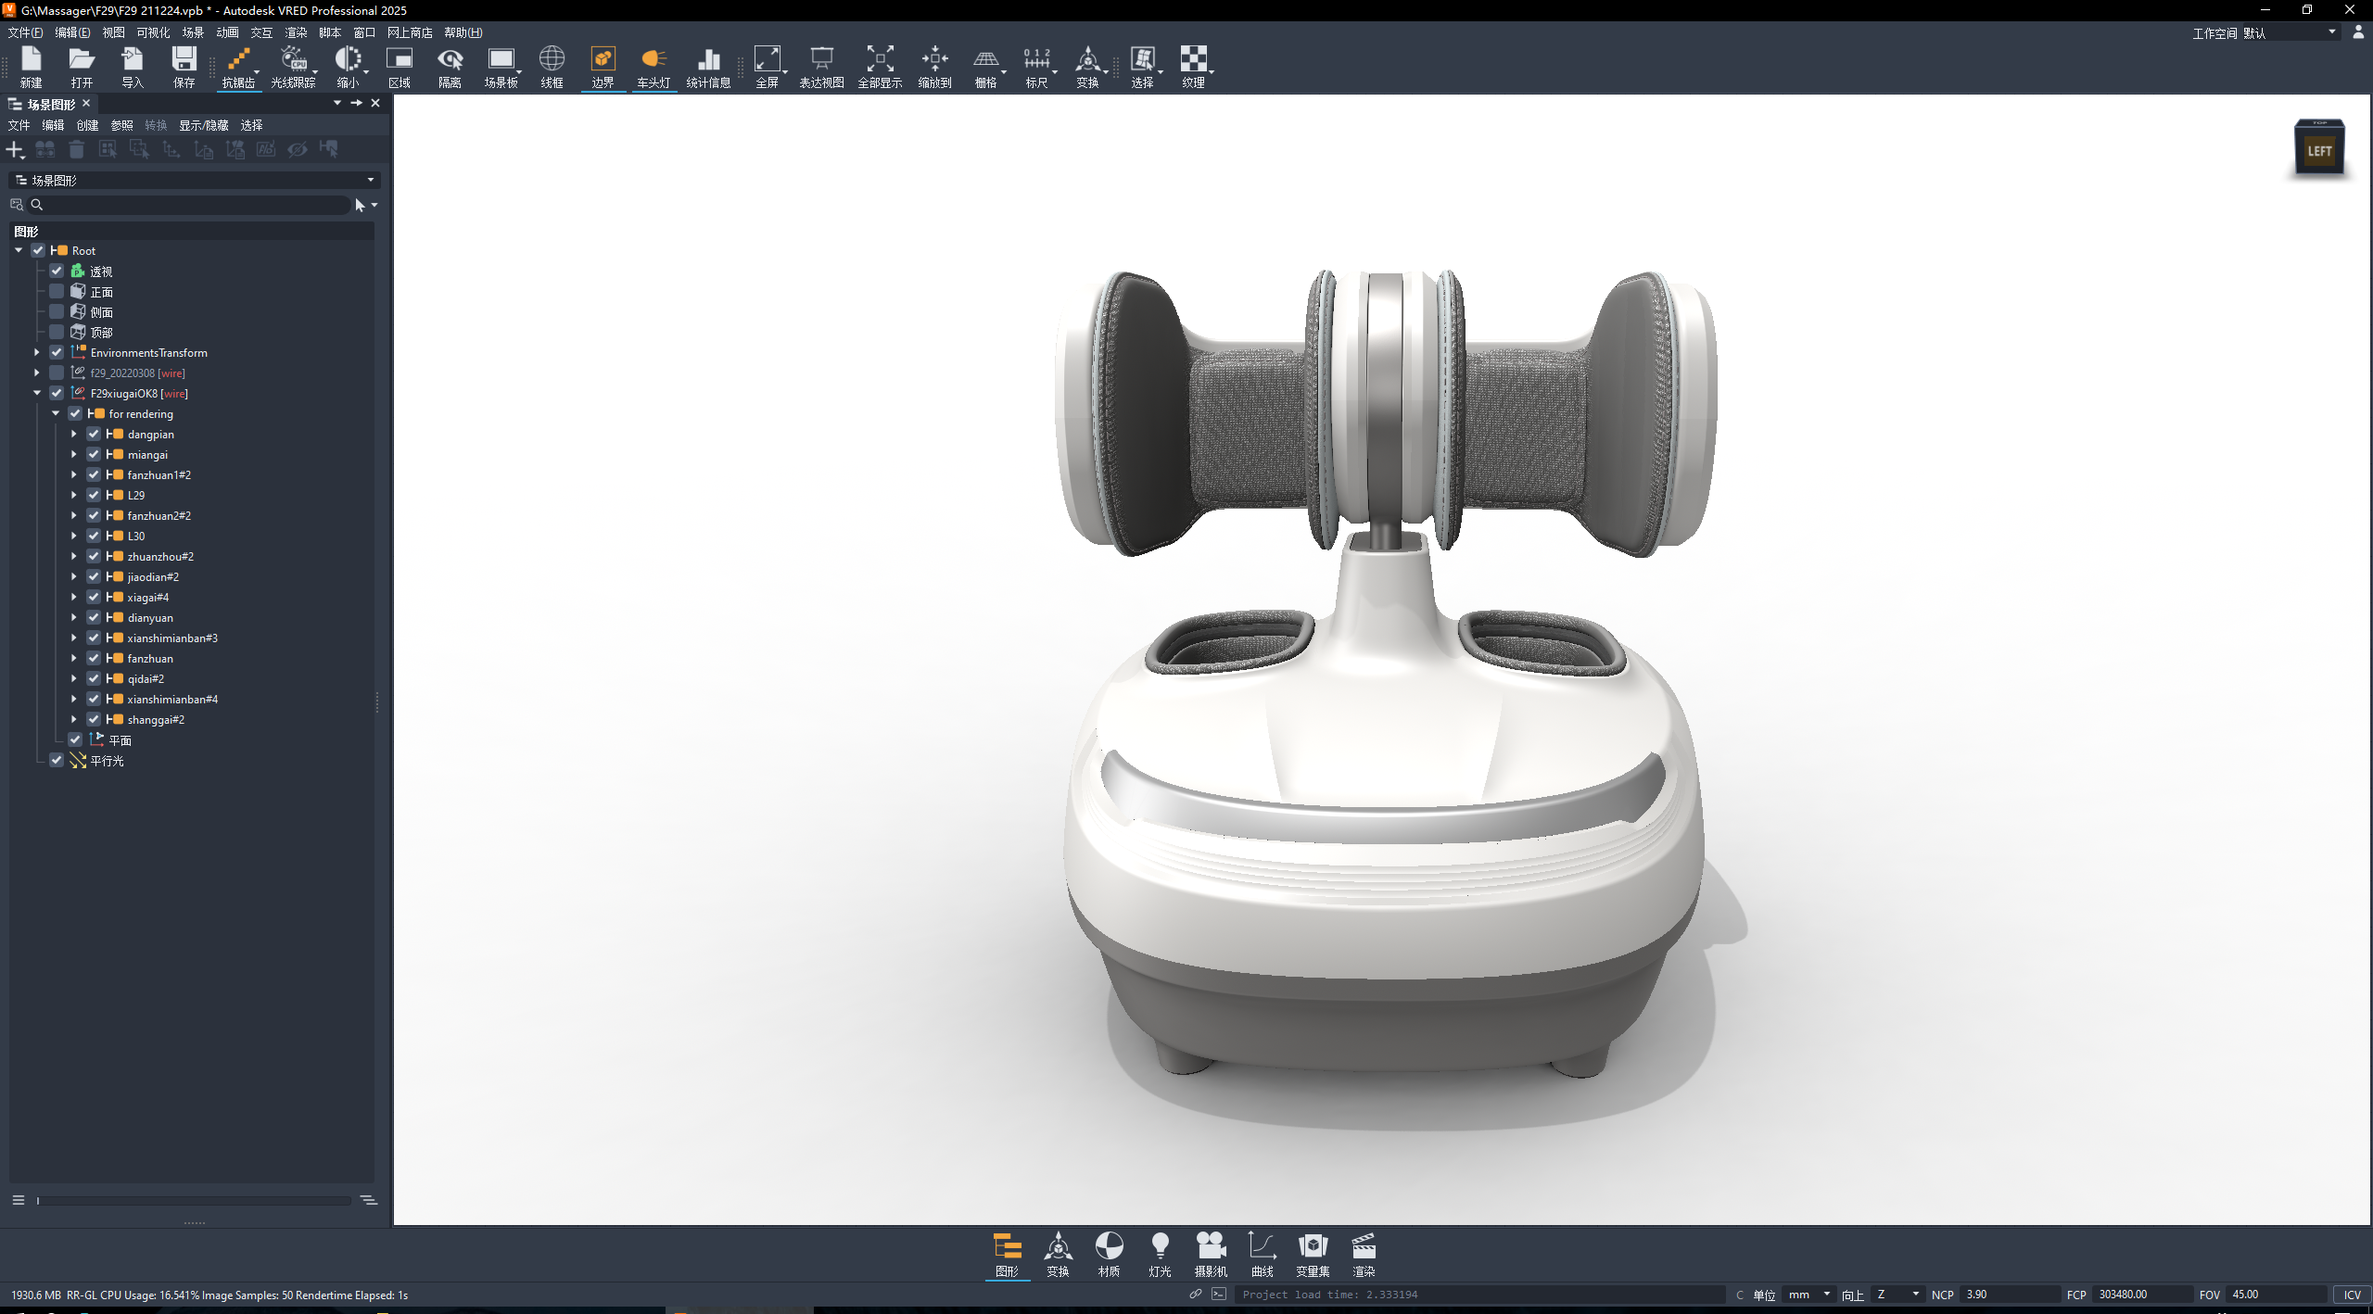Open the 材质 materials editor

[1109, 1254]
